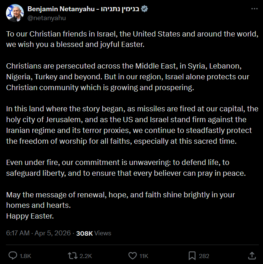Image resolution: width=263 pixels, height=264 pixels.
Task: View the 308K Views analytics
Action: pos(94,233)
